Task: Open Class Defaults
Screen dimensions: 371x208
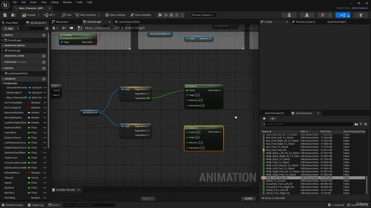Action: point(140,15)
